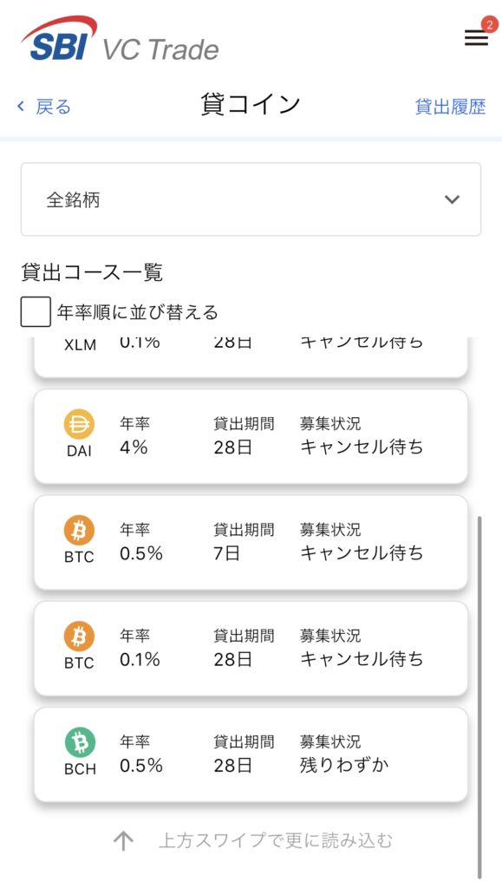Tap the BTC icon in 7日 course

[x=79, y=530]
